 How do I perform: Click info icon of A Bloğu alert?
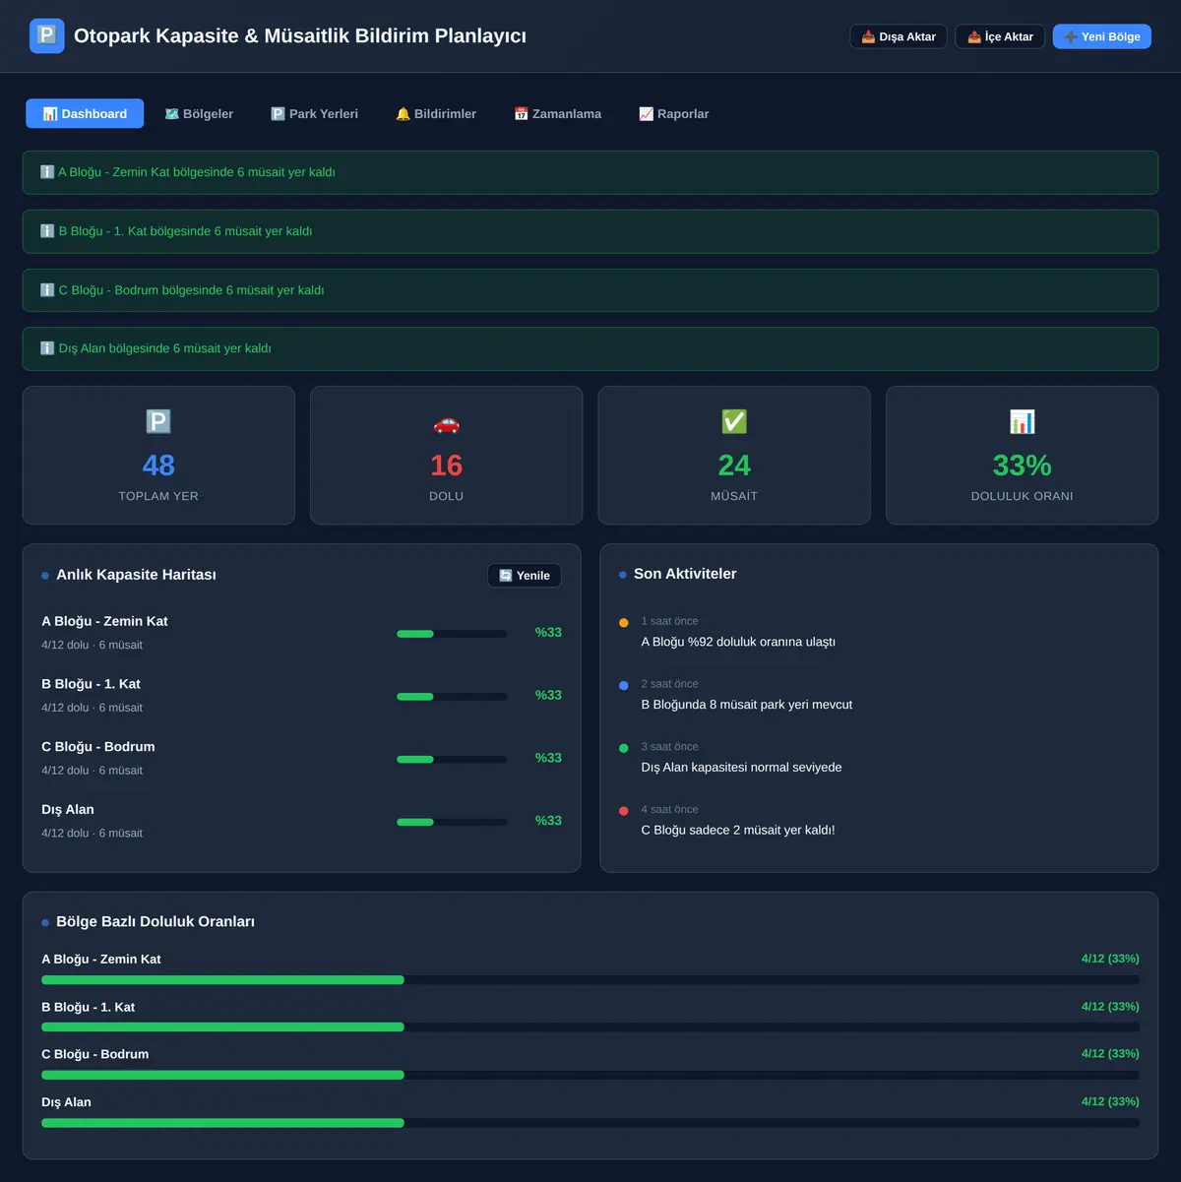[x=47, y=172]
